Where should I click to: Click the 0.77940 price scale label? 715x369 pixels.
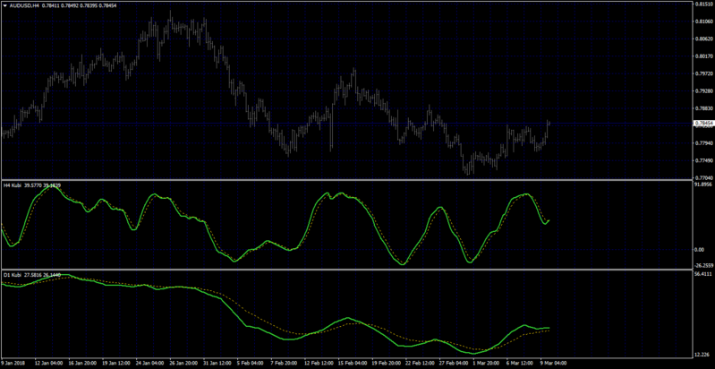[702, 143]
